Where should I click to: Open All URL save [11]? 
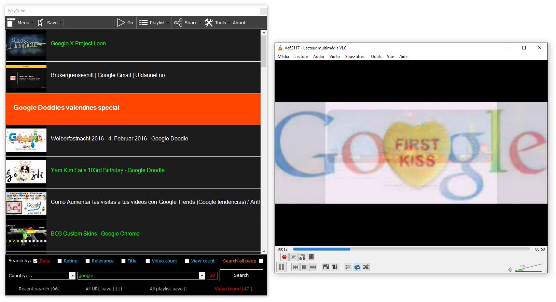click(x=103, y=289)
